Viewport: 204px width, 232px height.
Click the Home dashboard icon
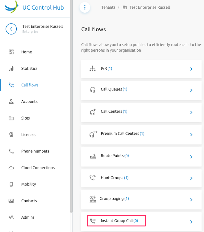(11, 52)
